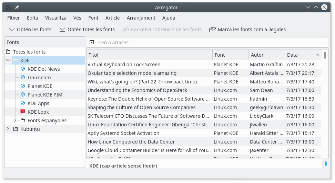Screen dimensions: 335x183
Task: Expand the Kubuntu folder
Action: coord(8,129)
